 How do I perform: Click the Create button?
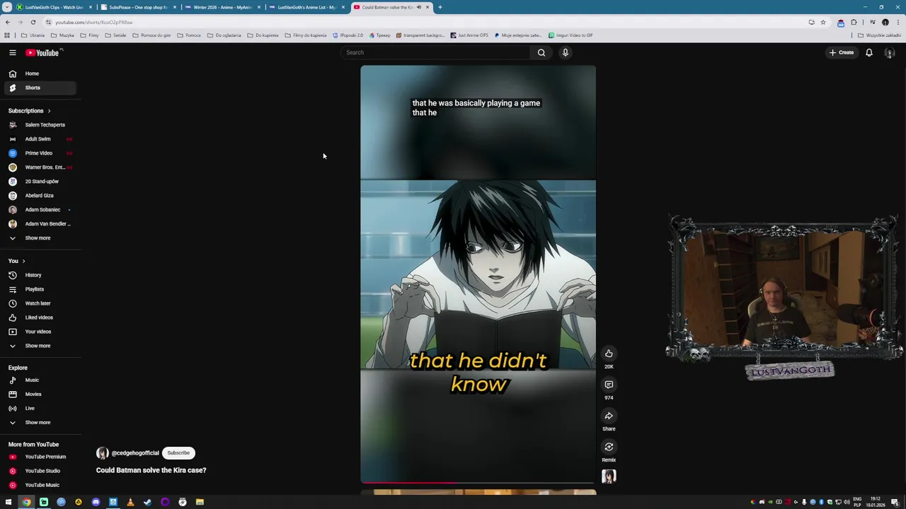coord(842,52)
